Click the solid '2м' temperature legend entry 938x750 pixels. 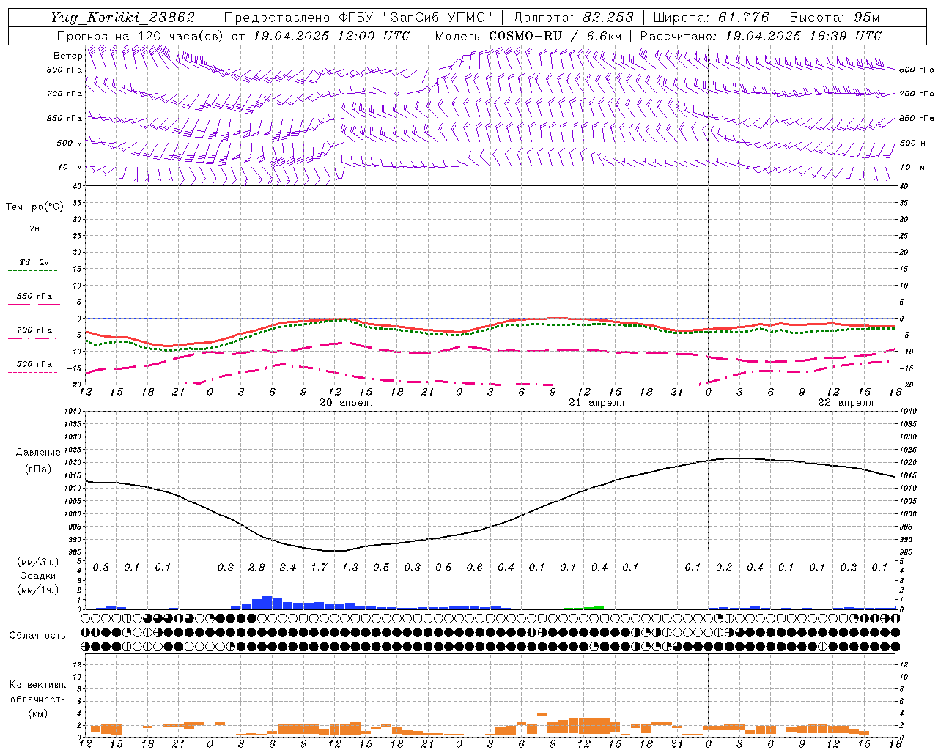[x=34, y=231]
